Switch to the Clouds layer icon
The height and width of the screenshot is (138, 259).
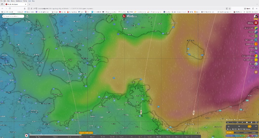click(x=256, y=48)
